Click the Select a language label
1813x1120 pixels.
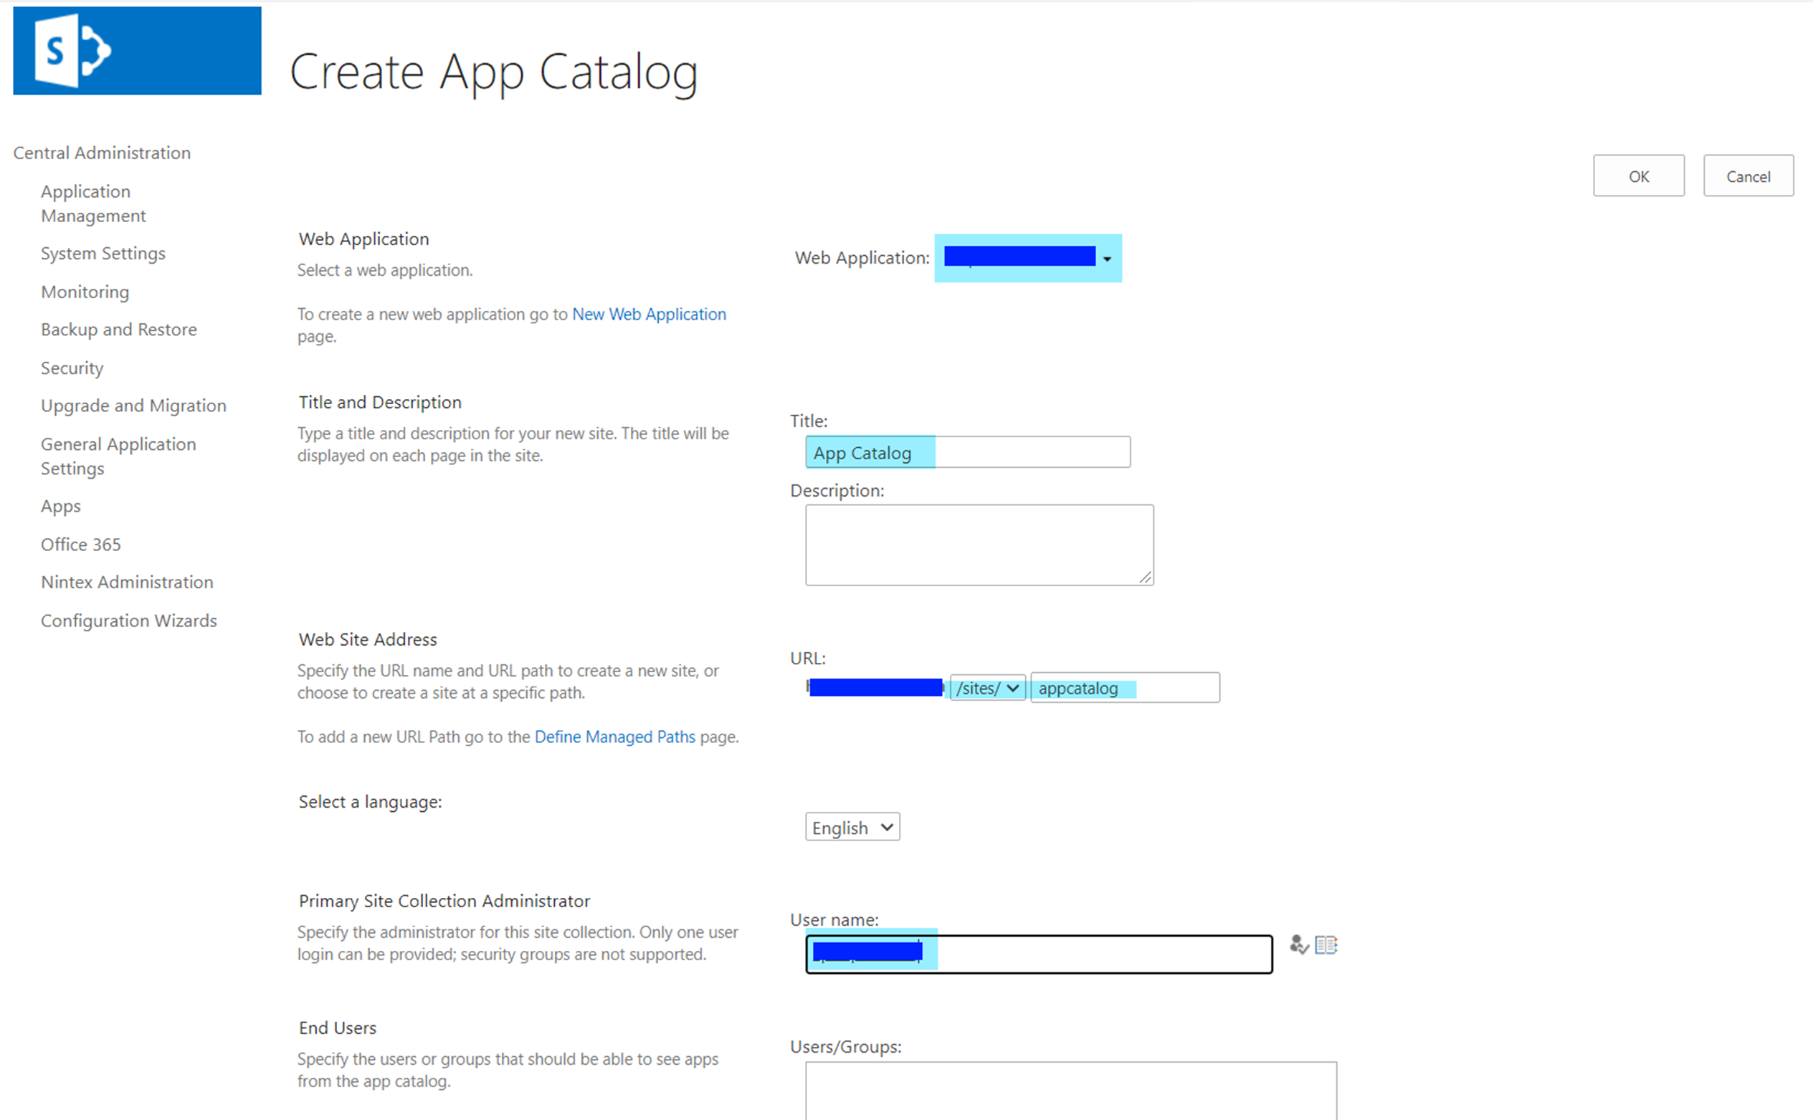tap(370, 803)
